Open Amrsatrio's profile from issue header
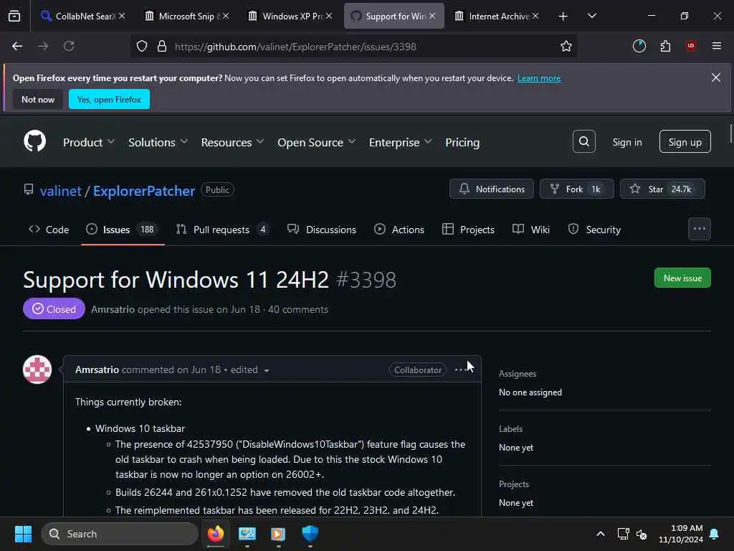The width and height of the screenshot is (734, 551). click(x=113, y=309)
